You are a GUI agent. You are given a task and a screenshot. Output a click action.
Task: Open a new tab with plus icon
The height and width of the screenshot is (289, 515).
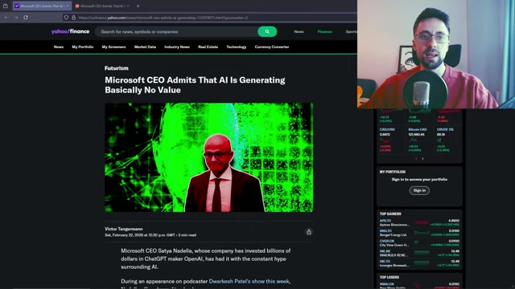(138, 6)
